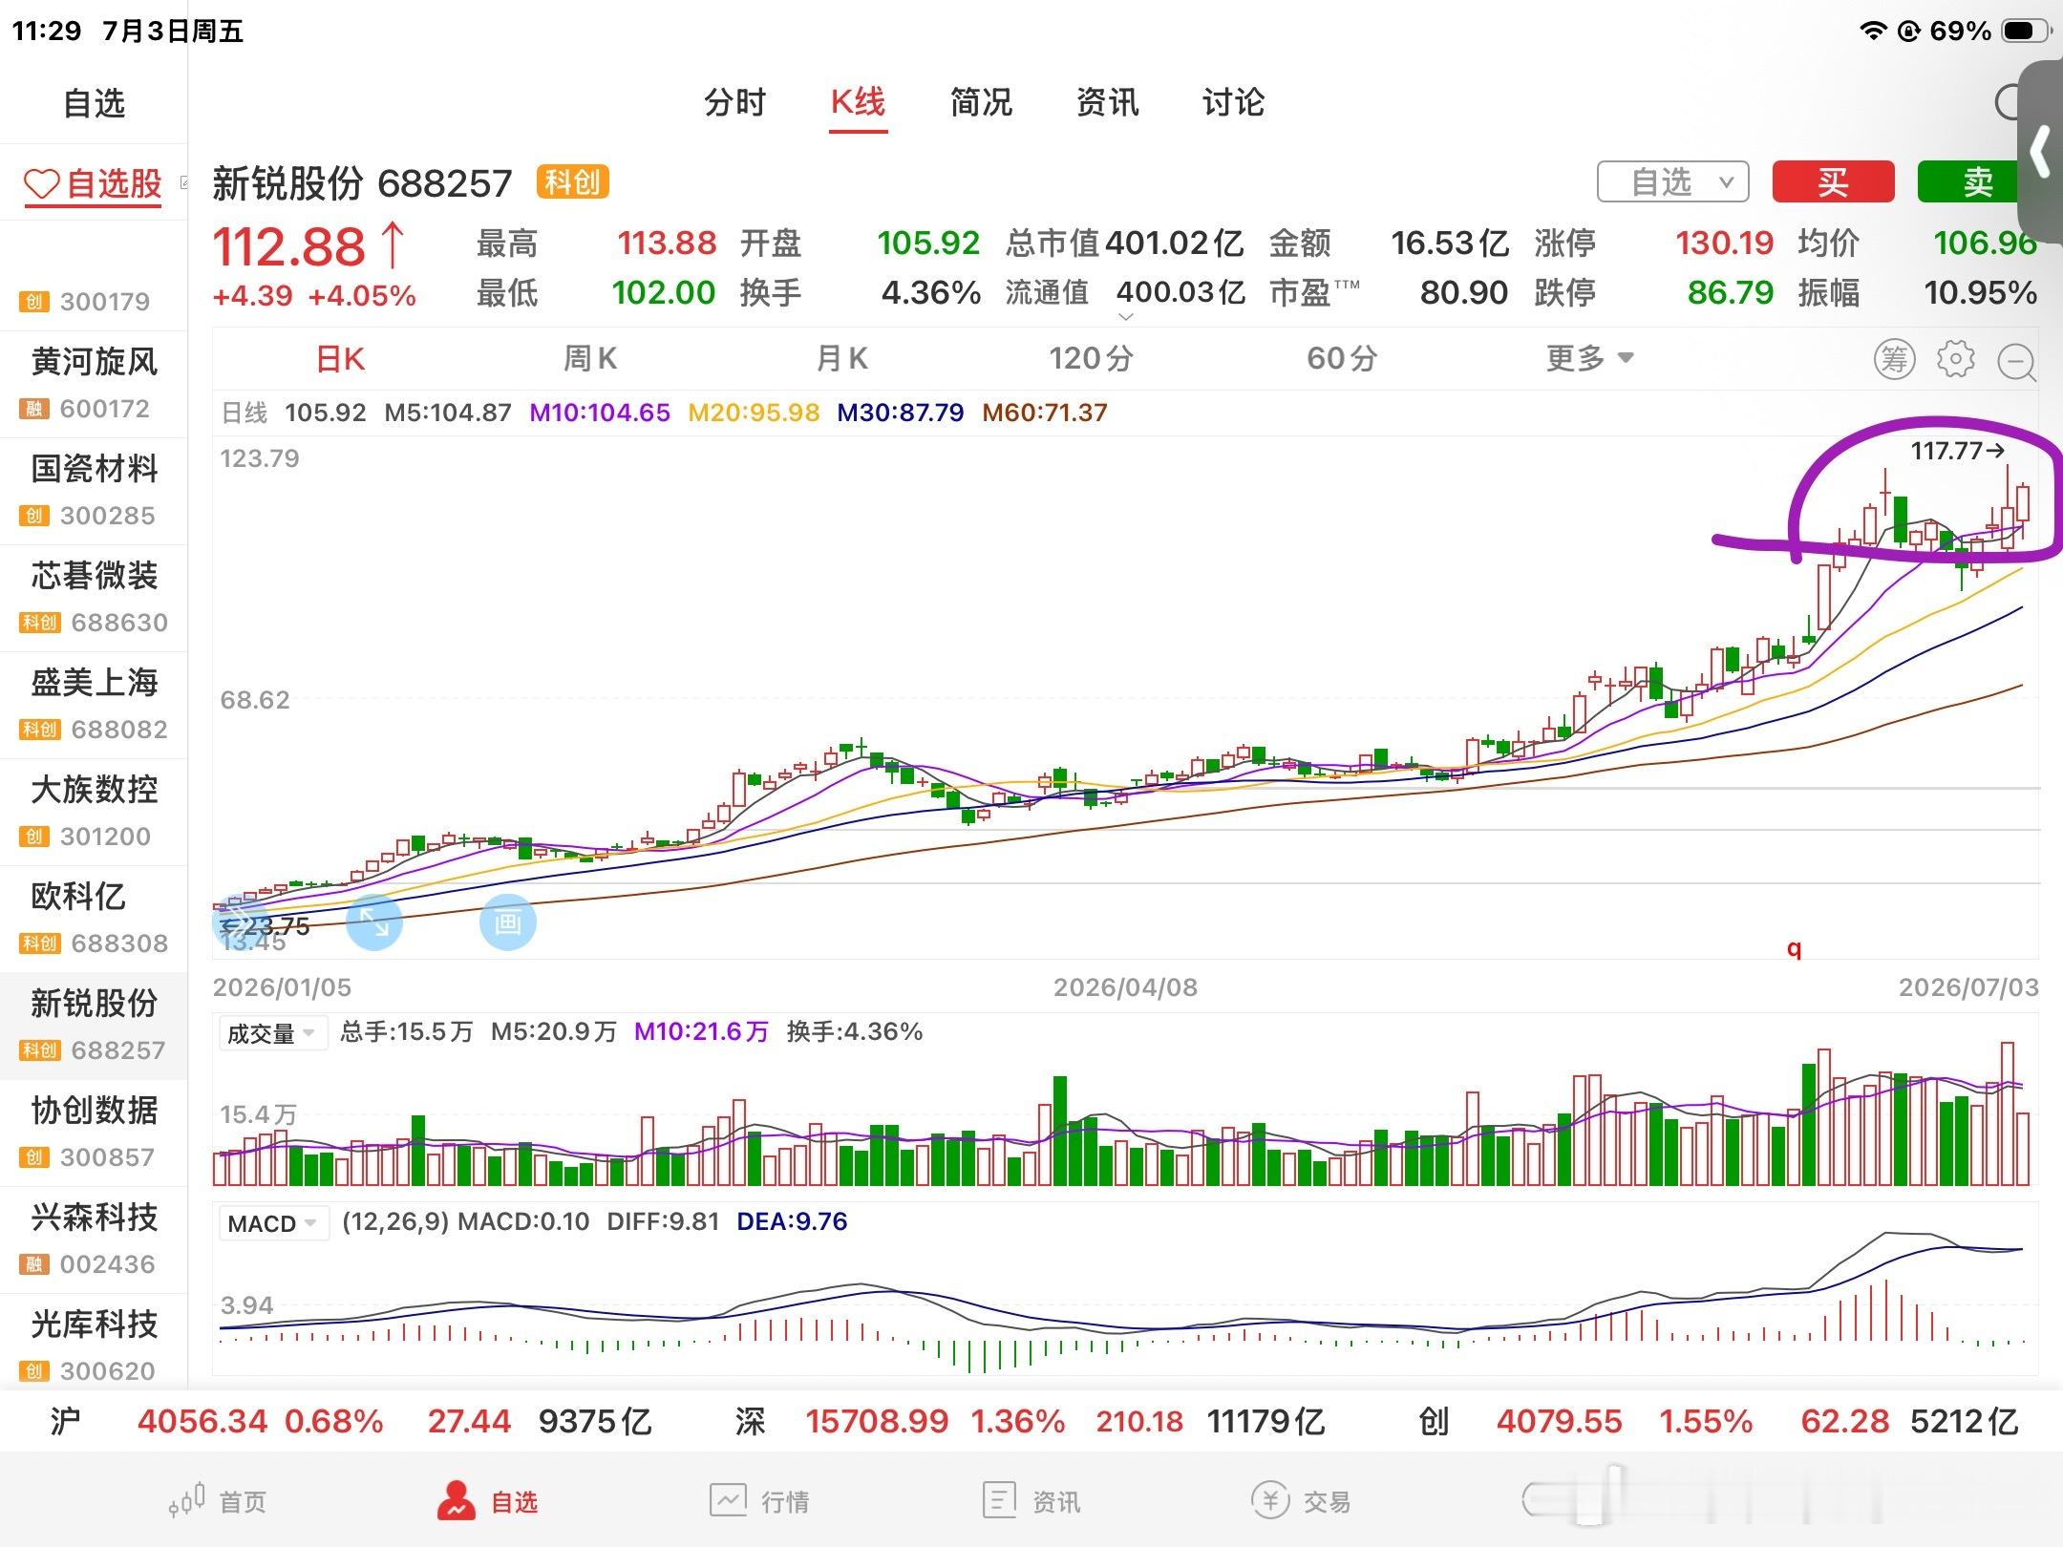Open 国瓷材料 300285 in watchlist
This screenshot has width=2063, height=1547.
pyautogui.click(x=94, y=491)
